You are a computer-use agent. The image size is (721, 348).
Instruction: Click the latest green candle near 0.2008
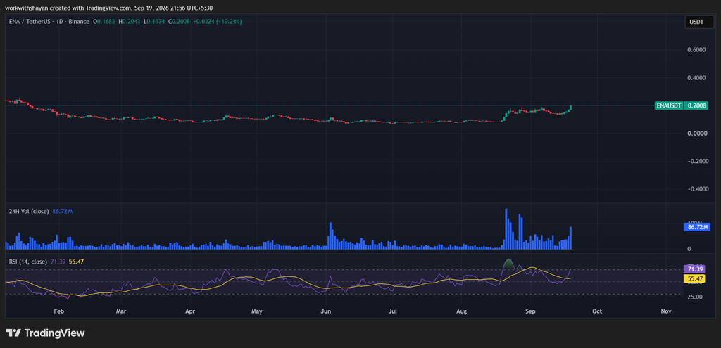coord(570,108)
